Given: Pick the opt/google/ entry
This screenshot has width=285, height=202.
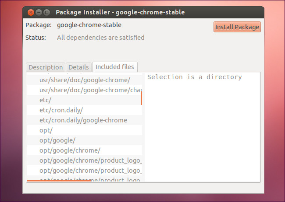Looking at the screenshot, I should click(57, 140).
